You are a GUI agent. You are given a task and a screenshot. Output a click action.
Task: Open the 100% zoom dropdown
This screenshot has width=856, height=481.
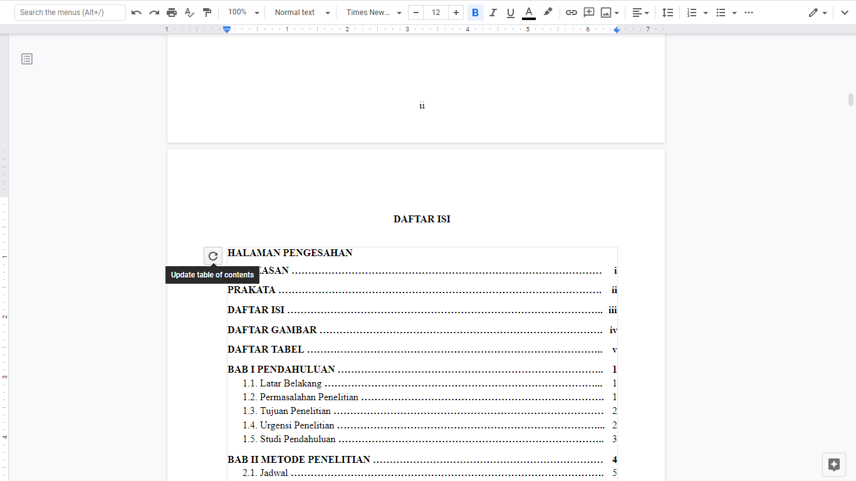[242, 13]
